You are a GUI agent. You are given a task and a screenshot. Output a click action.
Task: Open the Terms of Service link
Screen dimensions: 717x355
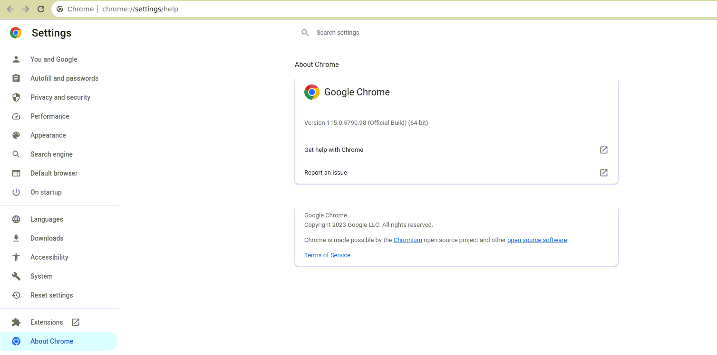(327, 255)
